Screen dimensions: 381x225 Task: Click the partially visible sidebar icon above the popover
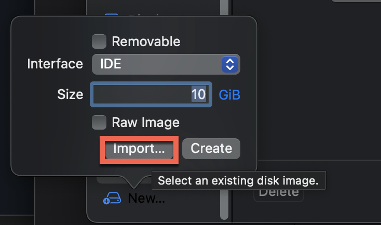[111, 15]
